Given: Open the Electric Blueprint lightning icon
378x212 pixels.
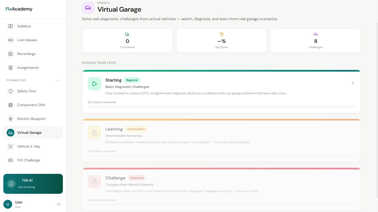Looking at the screenshot, I should pyautogui.click(x=10, y=119).
